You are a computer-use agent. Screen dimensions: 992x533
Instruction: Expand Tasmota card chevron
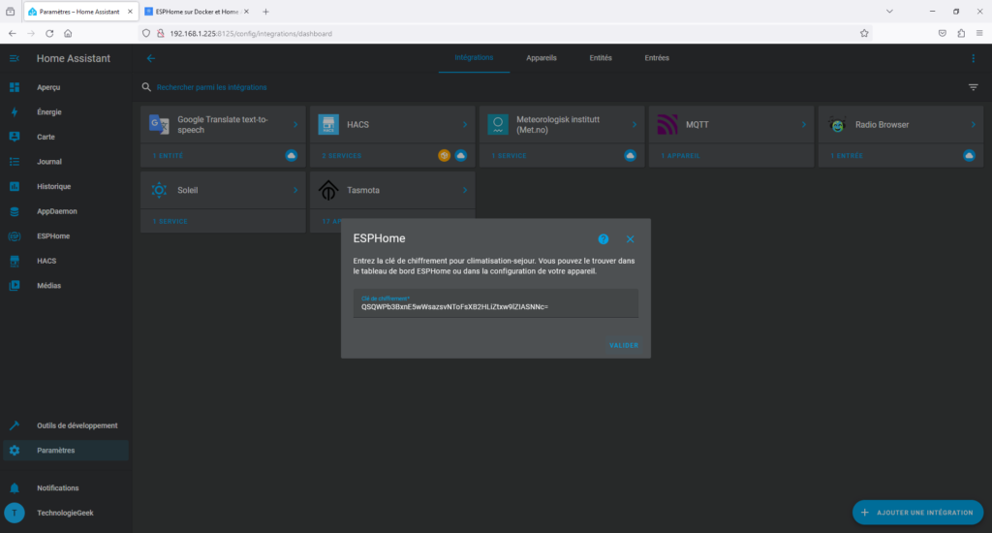point(465,190)
